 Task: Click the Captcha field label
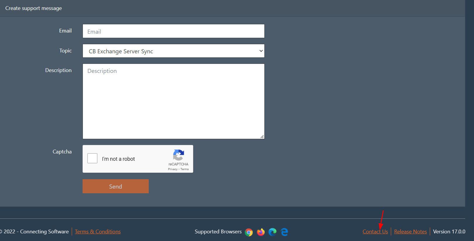coord(62,152)
